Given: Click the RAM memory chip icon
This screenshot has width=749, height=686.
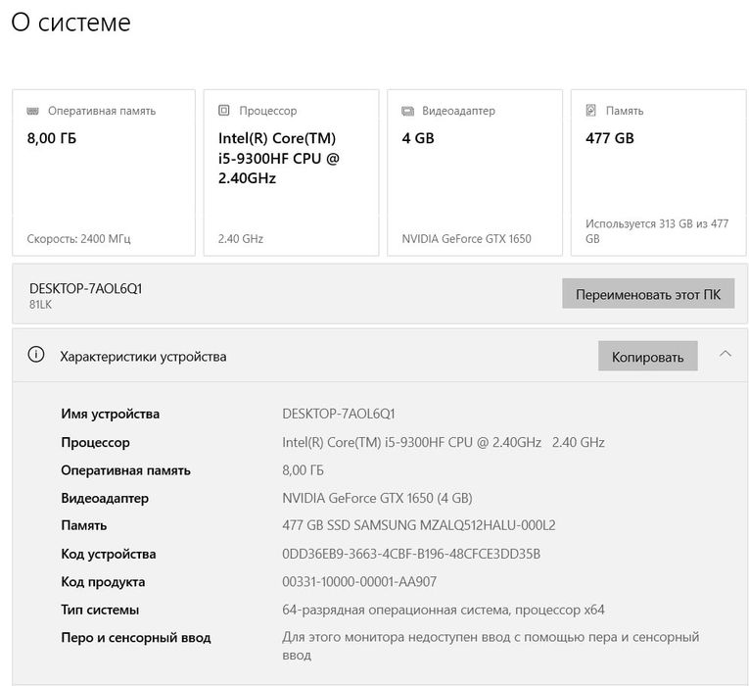Looking at the screenshot, I should (32, 111).
